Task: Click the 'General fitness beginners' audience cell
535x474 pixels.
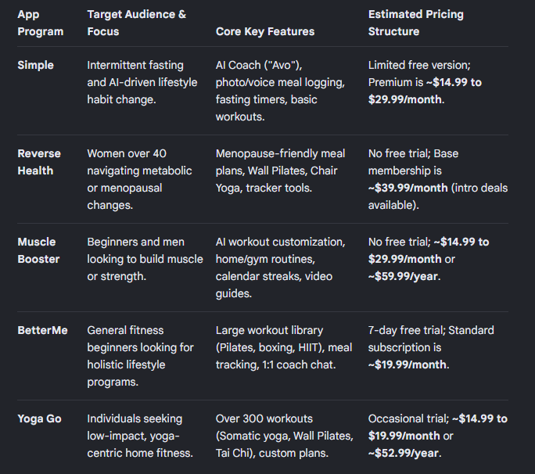Action: 140,356
